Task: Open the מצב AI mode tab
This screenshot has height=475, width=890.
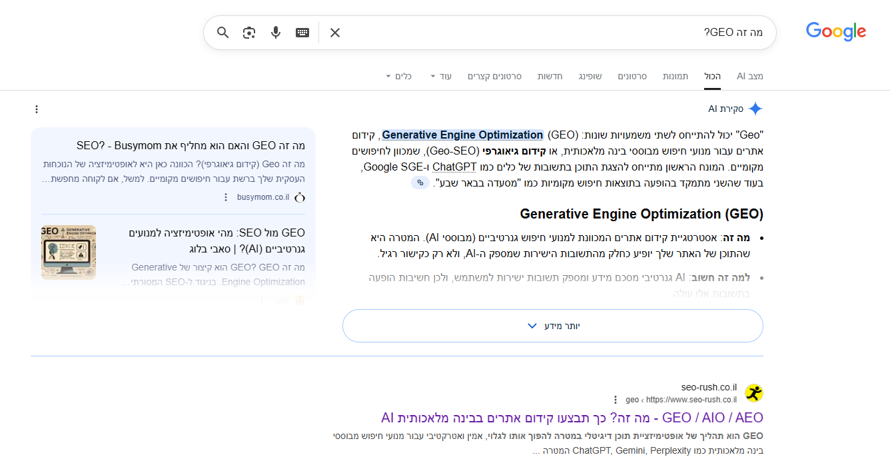Action: (x=749, y=77)
